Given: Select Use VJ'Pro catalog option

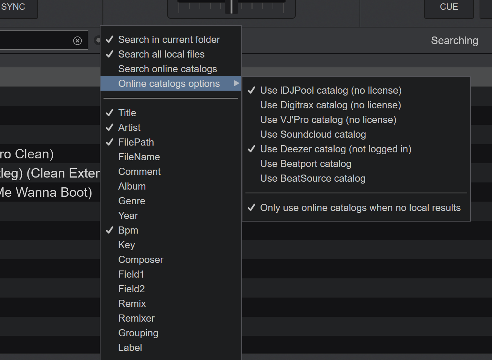Looking at the screenshot, I should coord(356,120).
